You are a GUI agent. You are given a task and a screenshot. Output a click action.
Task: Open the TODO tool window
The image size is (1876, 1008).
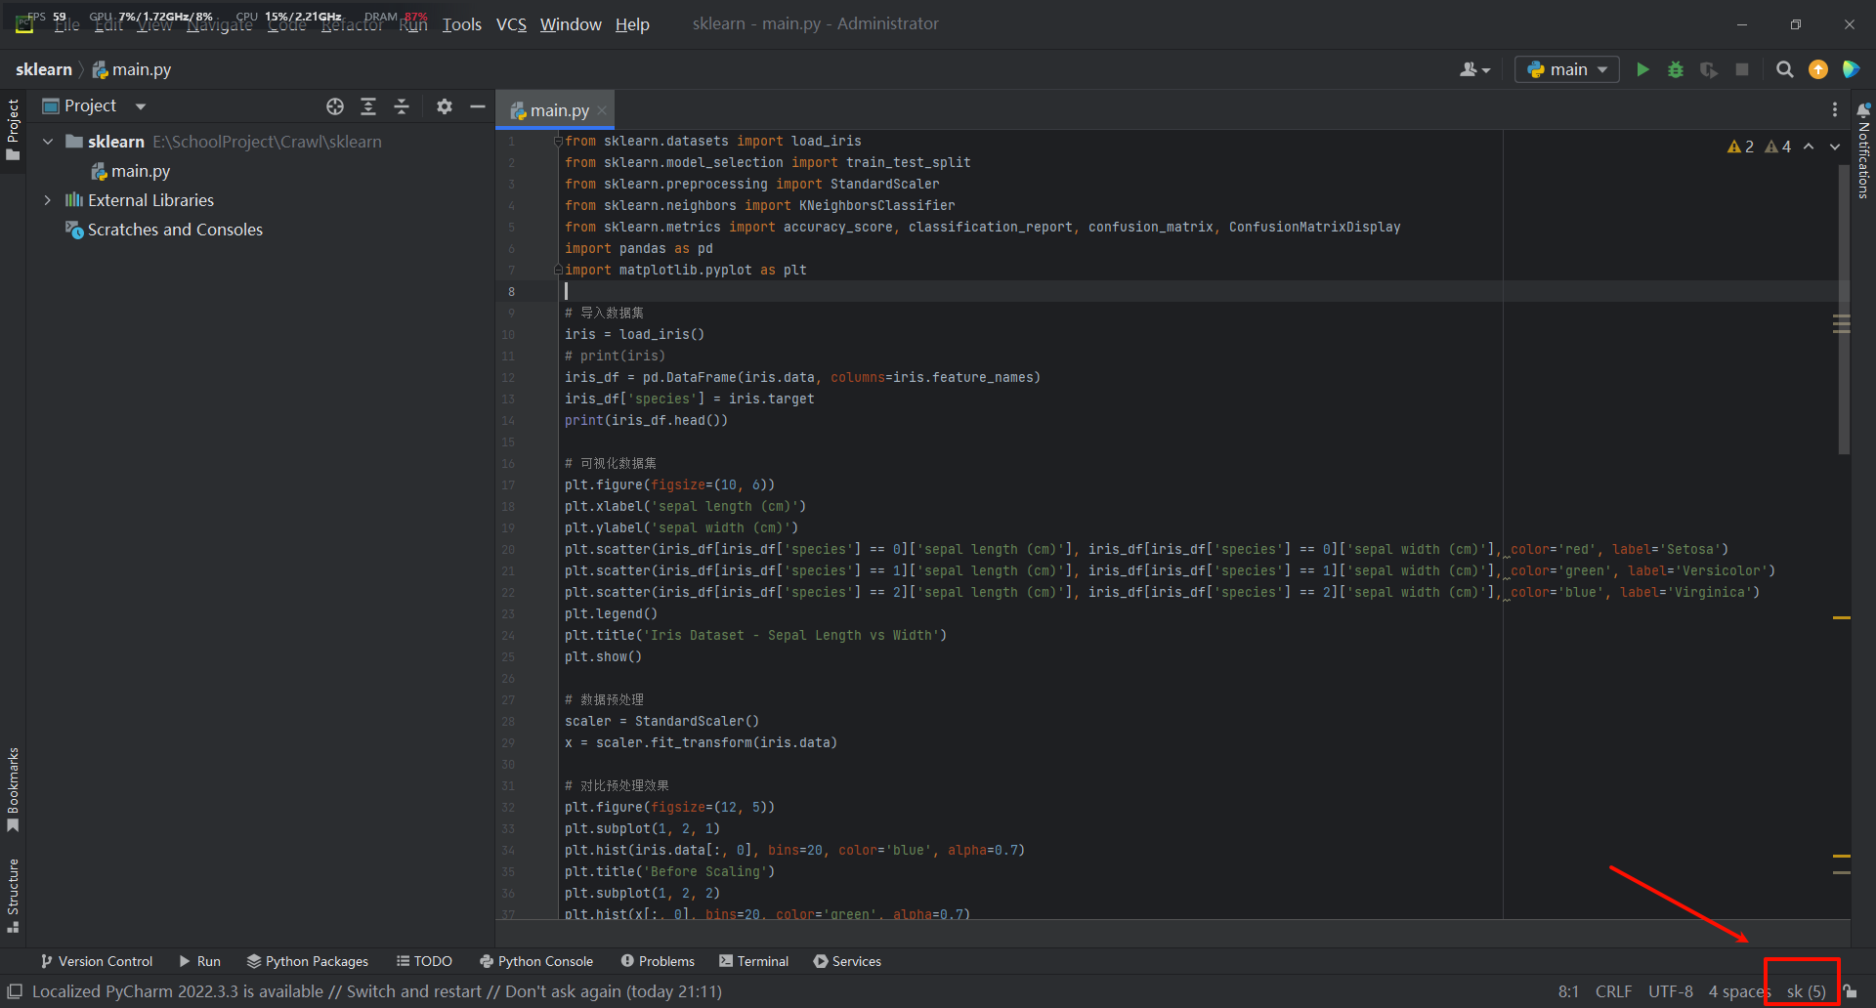click(424, 961)
